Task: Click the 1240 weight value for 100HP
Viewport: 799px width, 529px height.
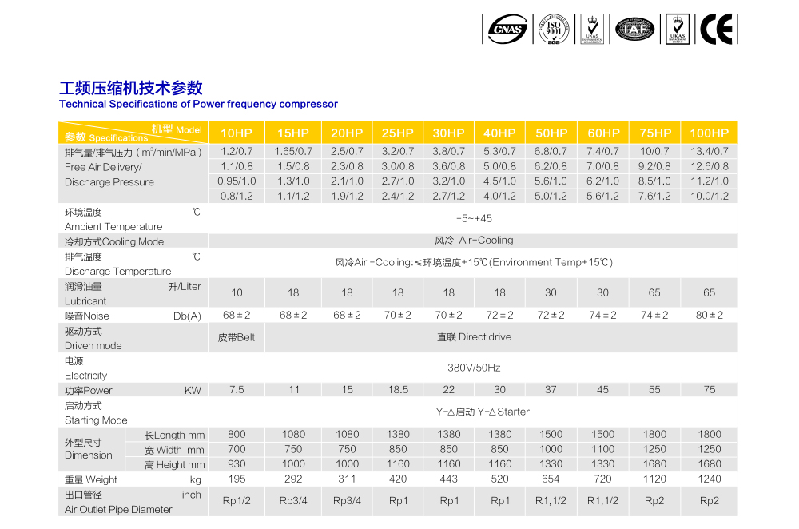Action: pyautogui.click(x=709, y=479)
